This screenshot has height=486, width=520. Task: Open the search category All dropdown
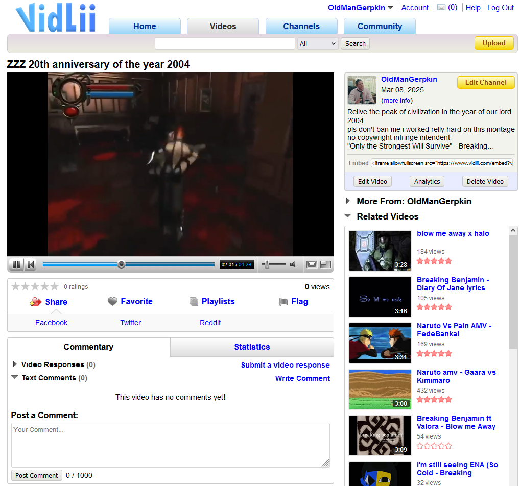pyautogui.click(x=318, y=43)
